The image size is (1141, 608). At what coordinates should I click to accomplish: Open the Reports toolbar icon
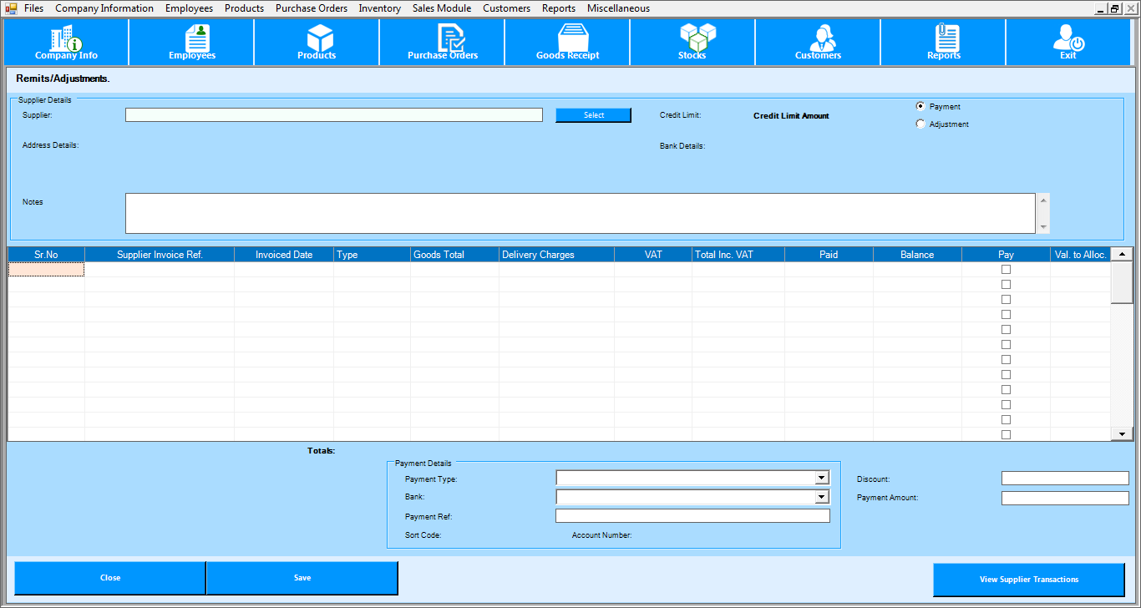click(944, 42)
